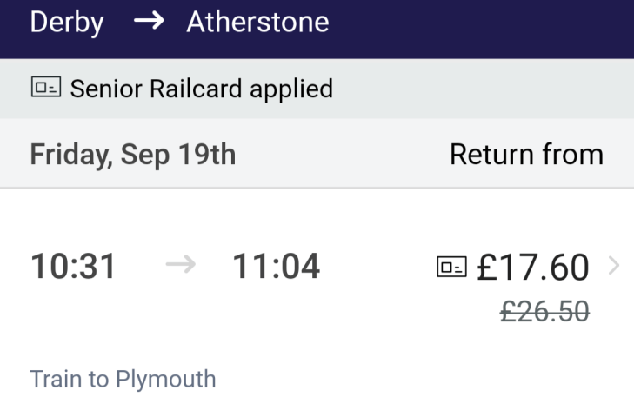The width and height of the screenshot is (634, 417).
Task: Select the Derby origin station
Action: 67,22
